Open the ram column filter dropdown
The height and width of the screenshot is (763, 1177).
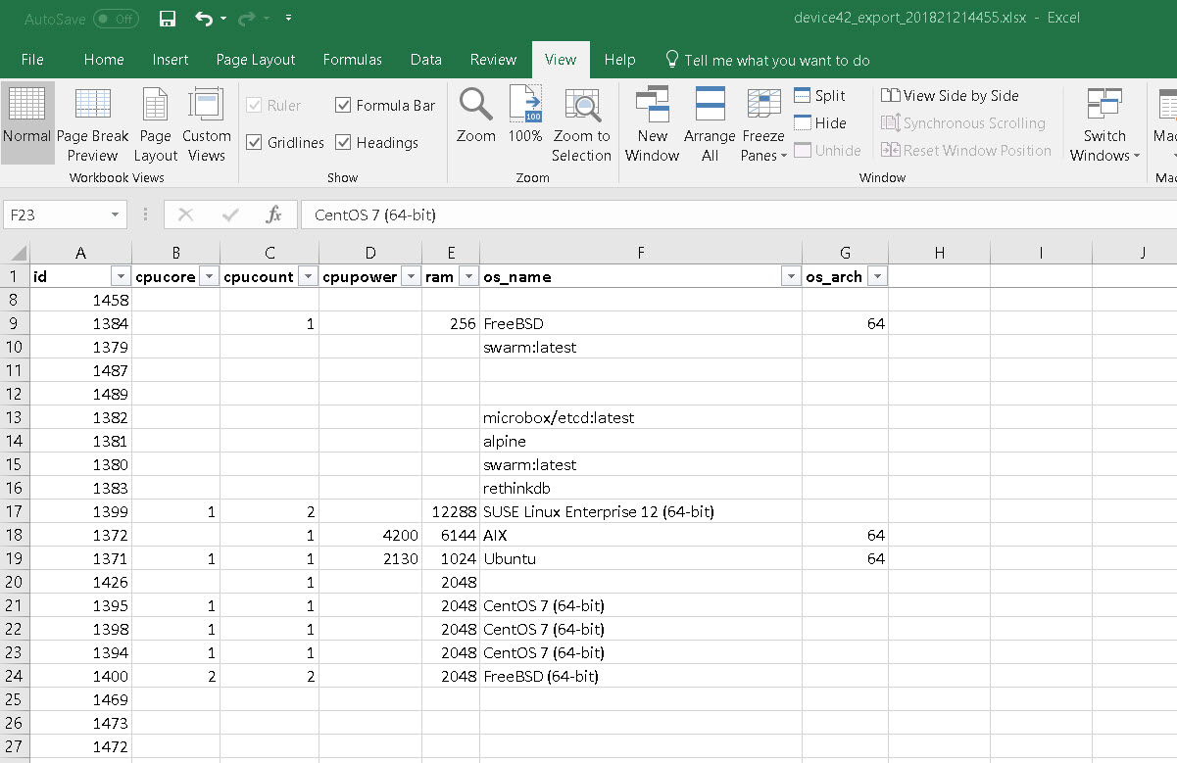click(x=467, y=277)
